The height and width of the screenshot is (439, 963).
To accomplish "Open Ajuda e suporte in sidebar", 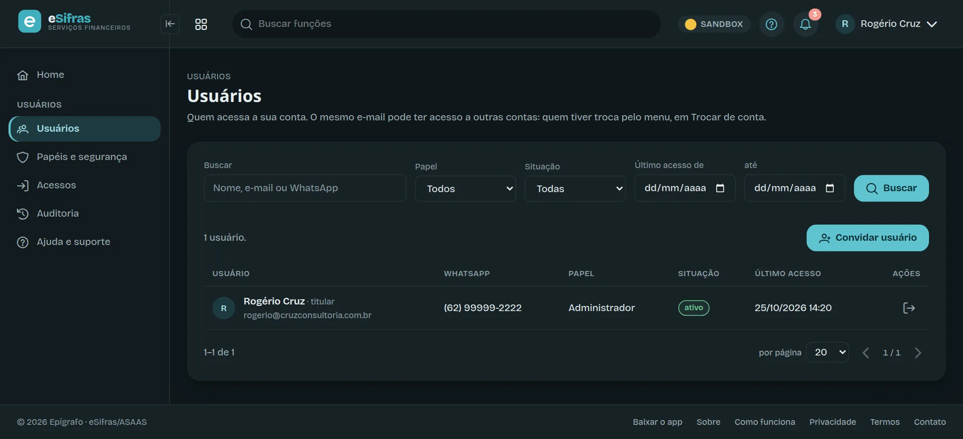I will pos(85,242).
